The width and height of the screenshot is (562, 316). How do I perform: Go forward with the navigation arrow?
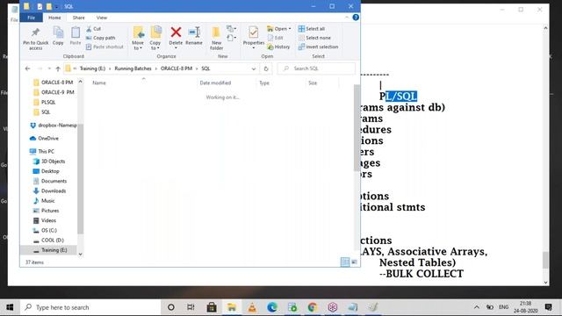tap(40, 68)
